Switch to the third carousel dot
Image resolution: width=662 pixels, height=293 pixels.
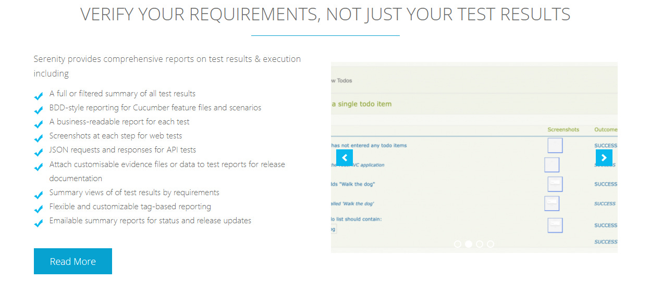pyautogui.click(x=480, y=244)
